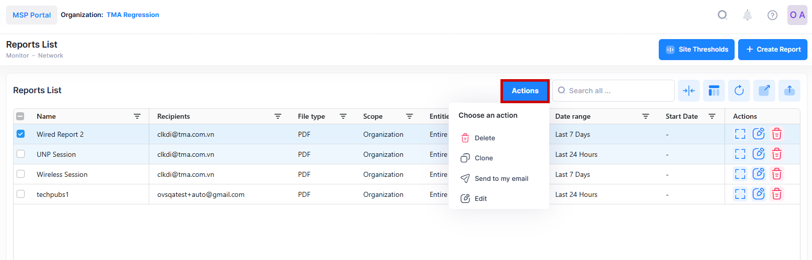Open the Name column filter

coord(137,116)
